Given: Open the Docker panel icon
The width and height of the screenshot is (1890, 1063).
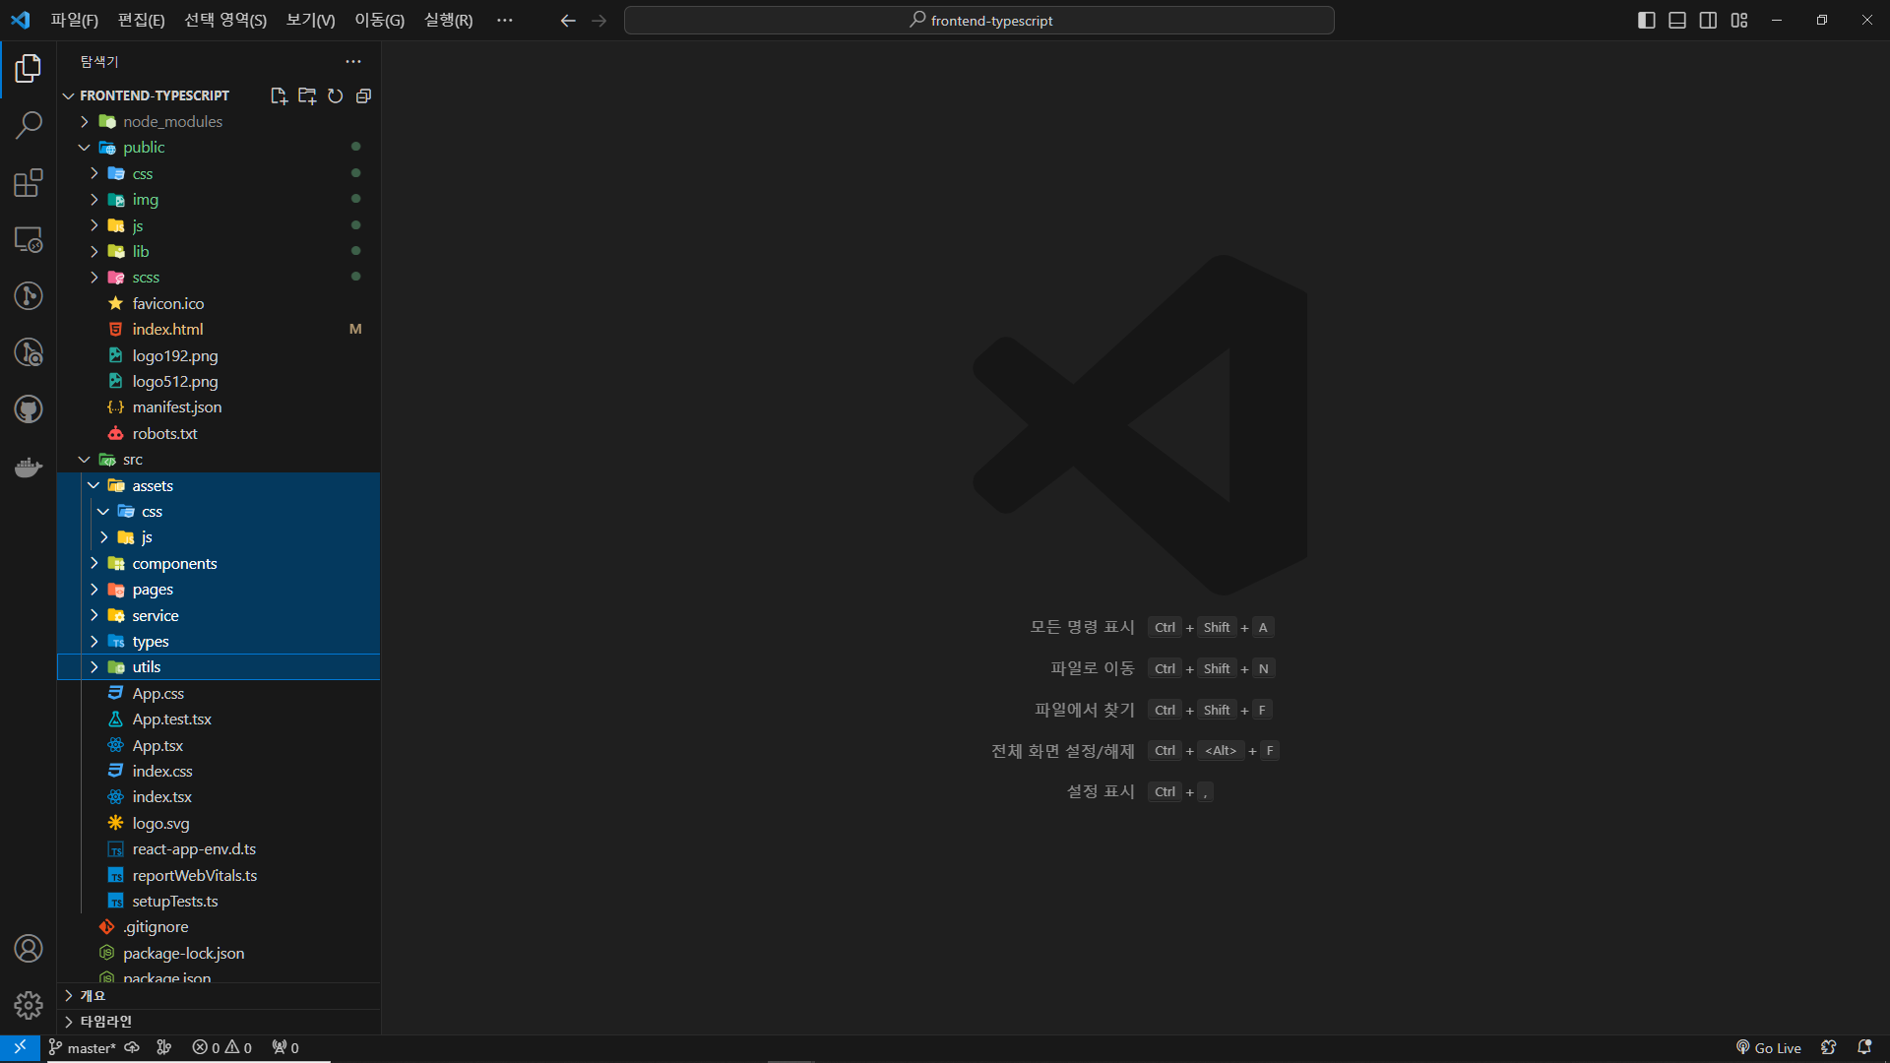Looking at the screenshot, I should pyautogui.click(x=29, y=467).
